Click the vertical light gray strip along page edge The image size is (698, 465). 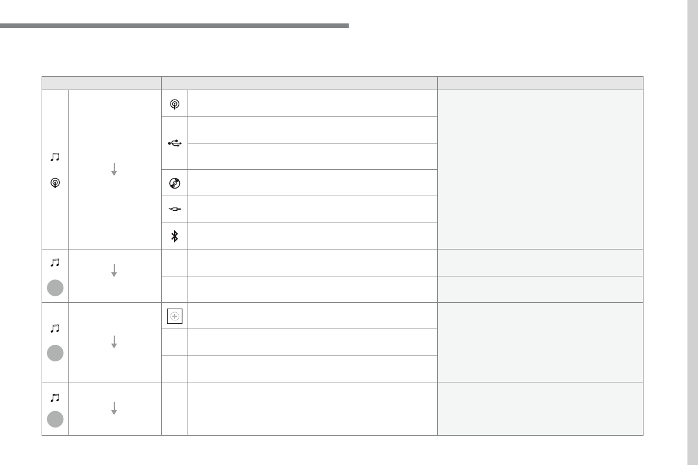(693, 232)
